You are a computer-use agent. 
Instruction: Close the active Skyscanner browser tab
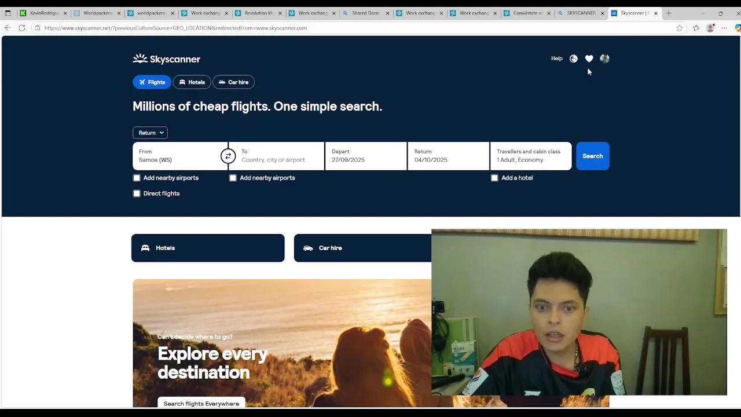[x=656, y=13]
